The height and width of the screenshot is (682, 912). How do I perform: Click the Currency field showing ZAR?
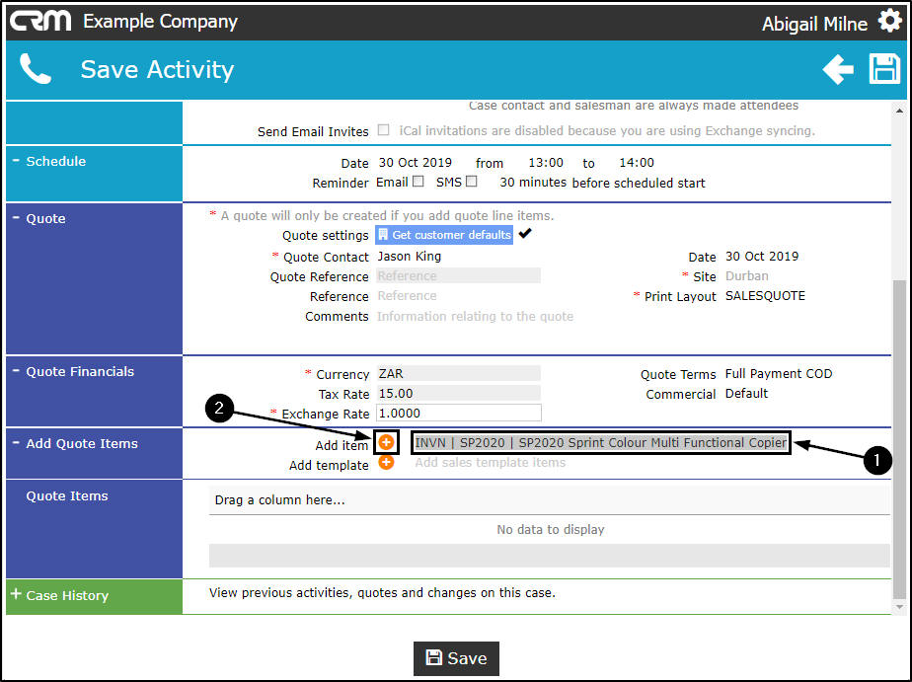(x=458, y=374)
